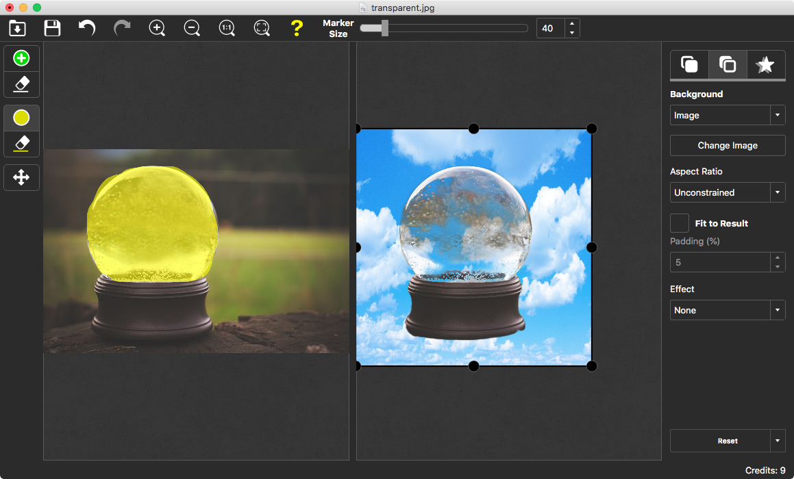
Task: Click the zoom to fit icon
Action: click(x=262, y=28)
